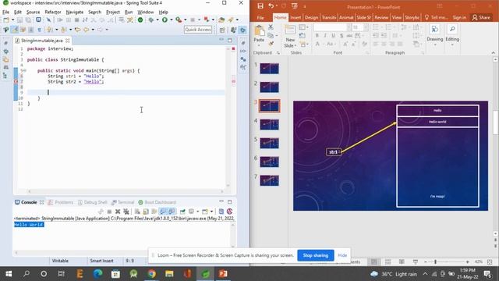Open the Open Perspective icon near Quick Access
The image size is (499, 281).
pyautogui.click(x=222, y=30)
